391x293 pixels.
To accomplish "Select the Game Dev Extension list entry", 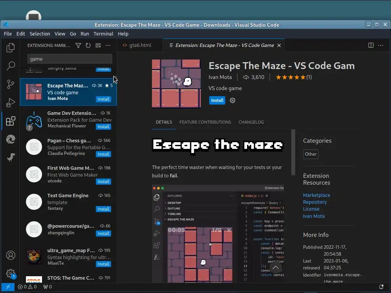I will click(68, 119).
